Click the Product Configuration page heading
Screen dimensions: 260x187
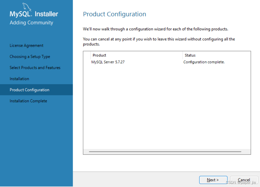coord(115,14)
